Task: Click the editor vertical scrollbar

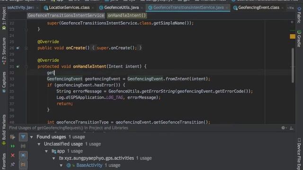Action: pos(293,65)
